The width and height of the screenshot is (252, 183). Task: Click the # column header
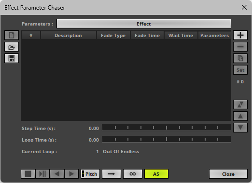(31, 35)
